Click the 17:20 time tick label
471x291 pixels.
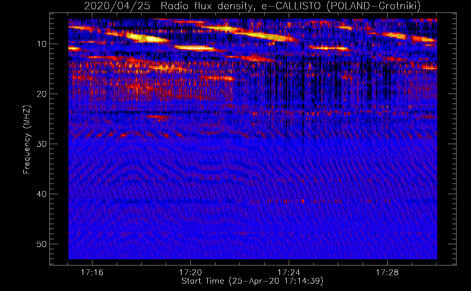(x=191, y=272)
